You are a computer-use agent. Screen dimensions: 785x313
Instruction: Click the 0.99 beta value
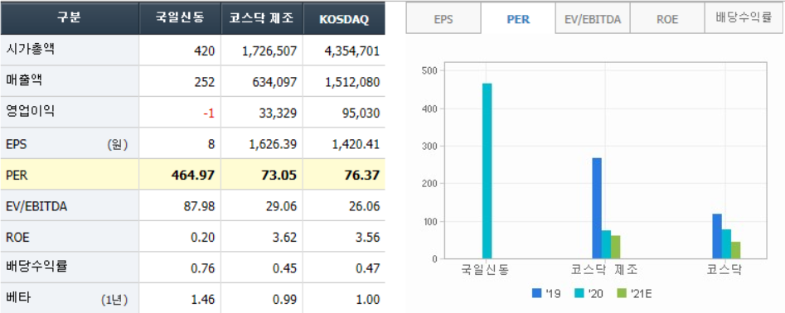(285, 300)
